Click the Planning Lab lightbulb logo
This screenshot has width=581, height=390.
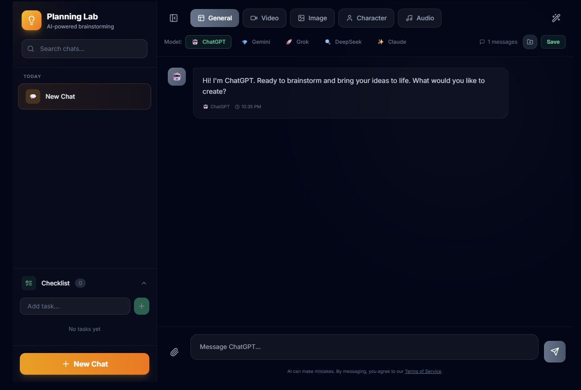coord(31,20)
